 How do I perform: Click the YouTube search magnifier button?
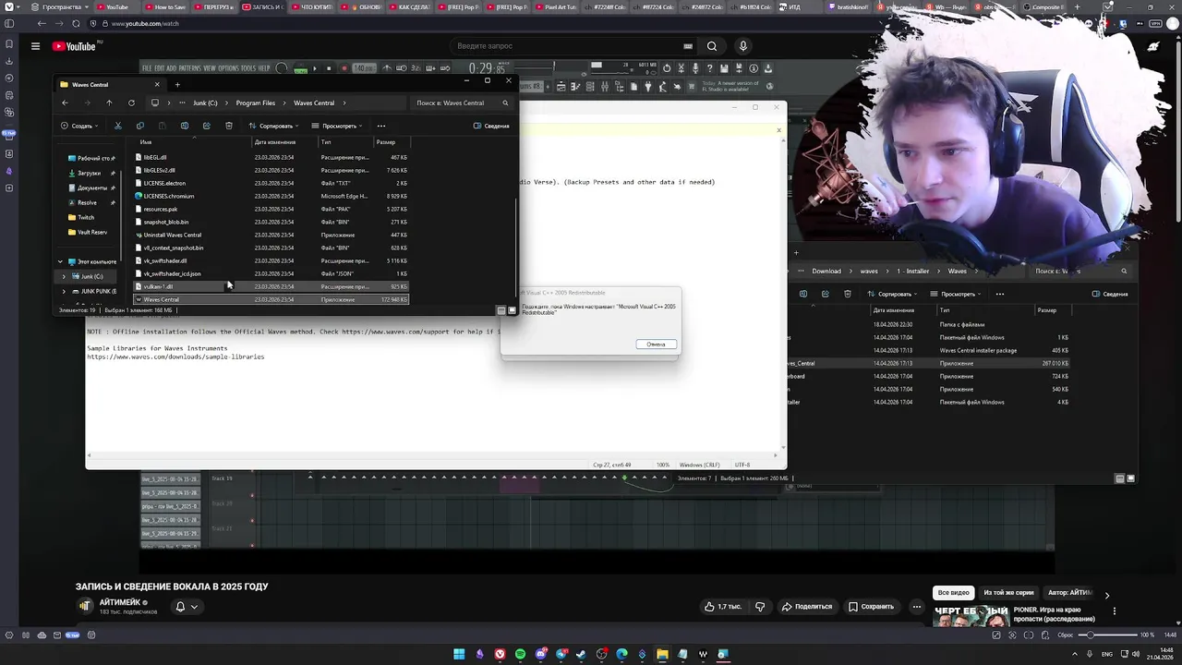coord(712,46)
